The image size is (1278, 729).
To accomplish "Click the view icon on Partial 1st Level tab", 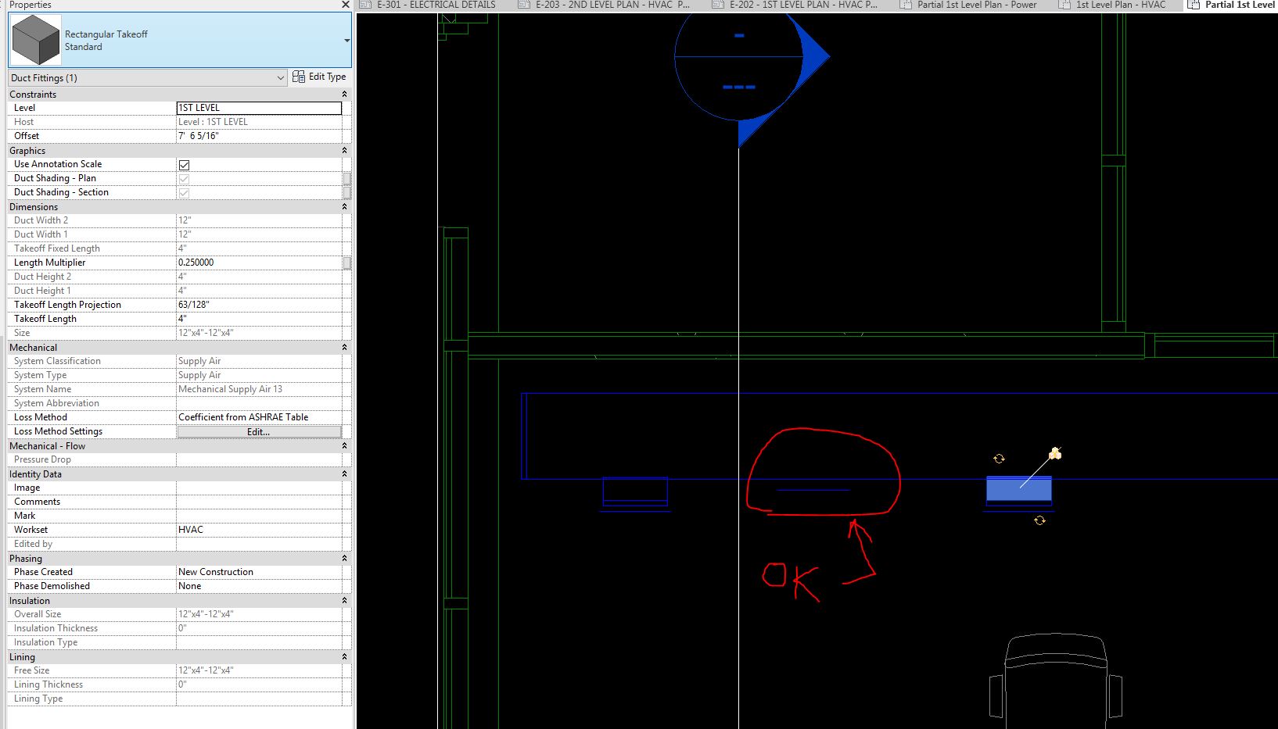I will coord(1194,5).
